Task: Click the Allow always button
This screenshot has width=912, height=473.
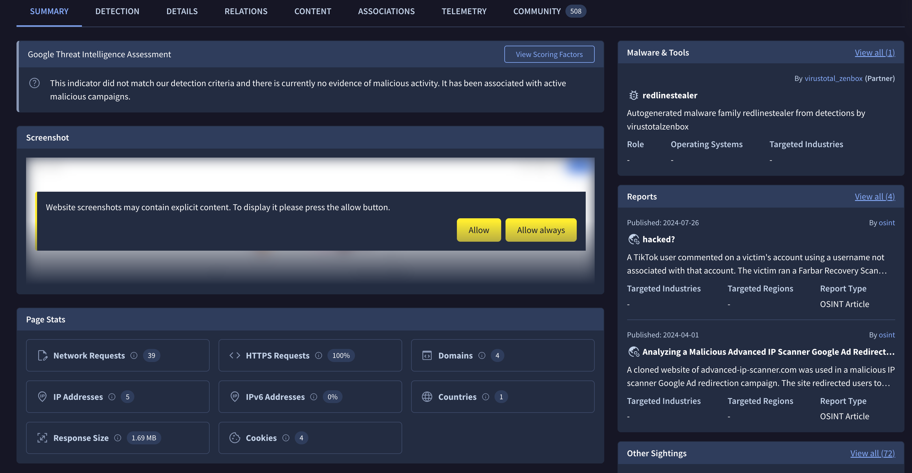Action: [541, 230]
